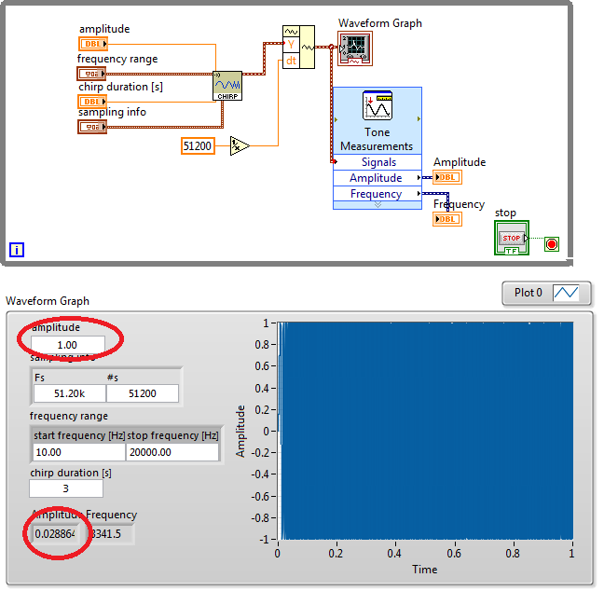
Task: Select the Tone Measurements express VI icon
Action: (x=377, y=105)
